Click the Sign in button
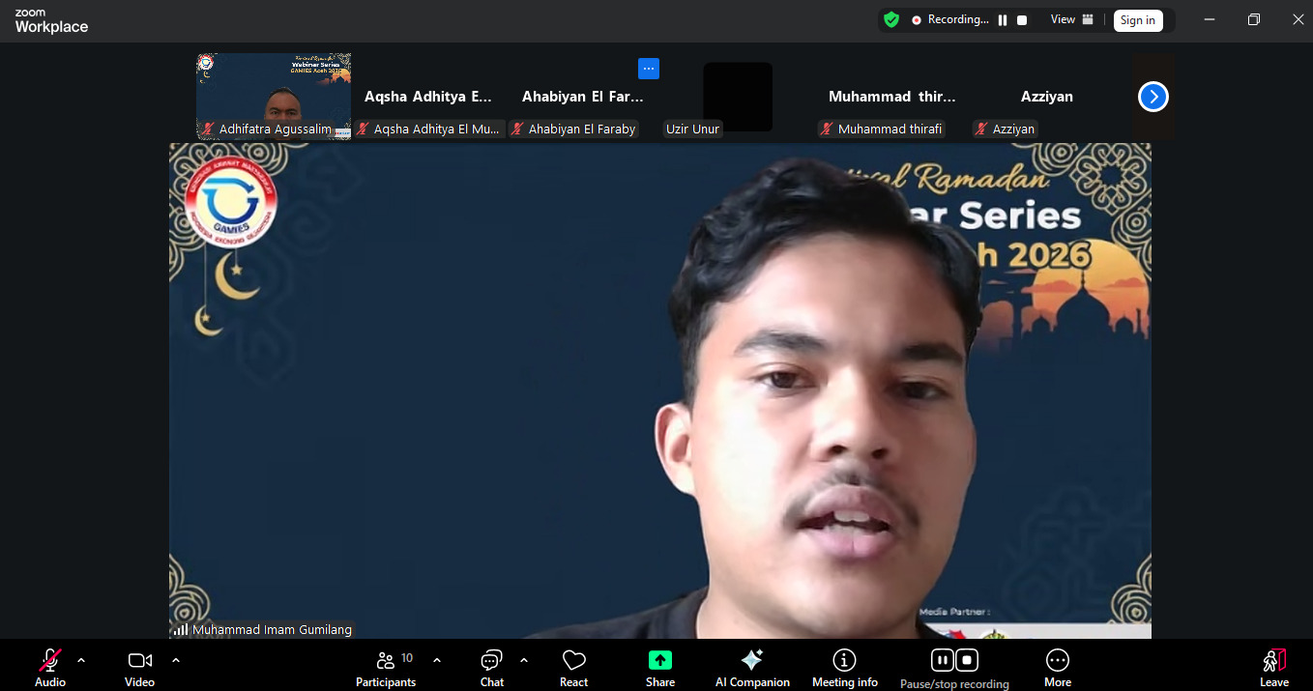1313x691 pixels. pyautogui.click(x=1137, y=20)
